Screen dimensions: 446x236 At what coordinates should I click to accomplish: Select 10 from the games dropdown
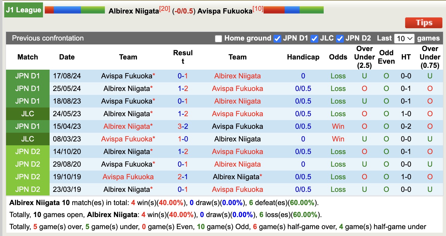tap(401, 38)
